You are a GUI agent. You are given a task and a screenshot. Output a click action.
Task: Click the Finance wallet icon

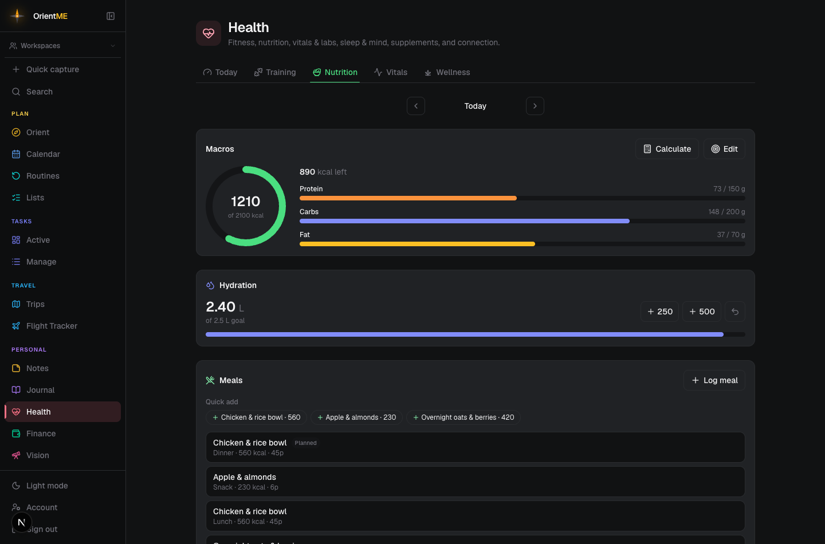point(16,433)
